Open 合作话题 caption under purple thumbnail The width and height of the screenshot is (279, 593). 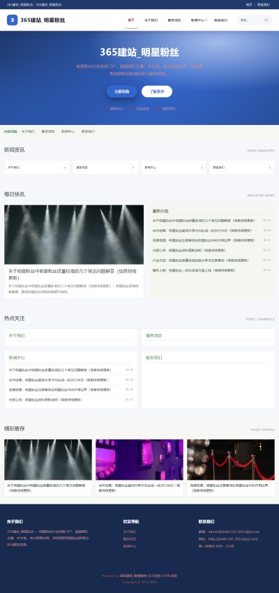139,488
